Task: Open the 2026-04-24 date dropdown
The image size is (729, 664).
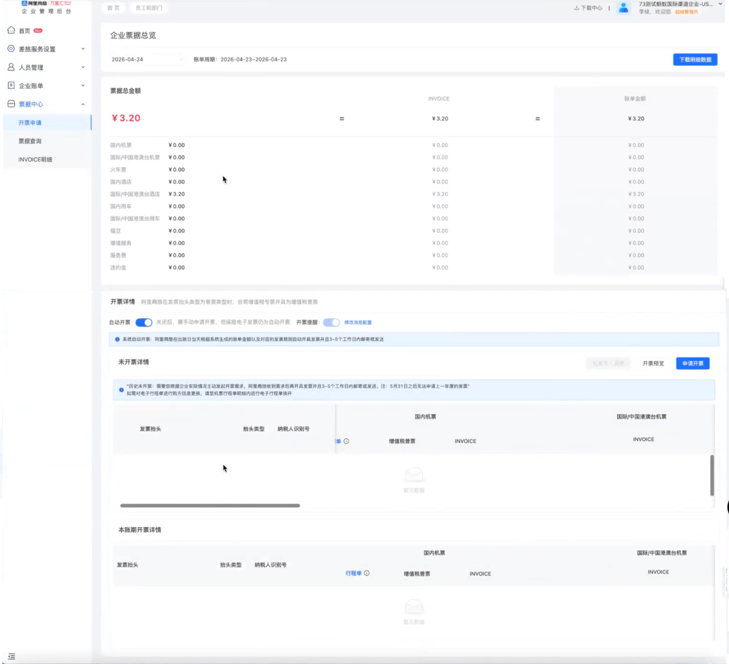Action: pyautogui.click(x=147, y=59)
